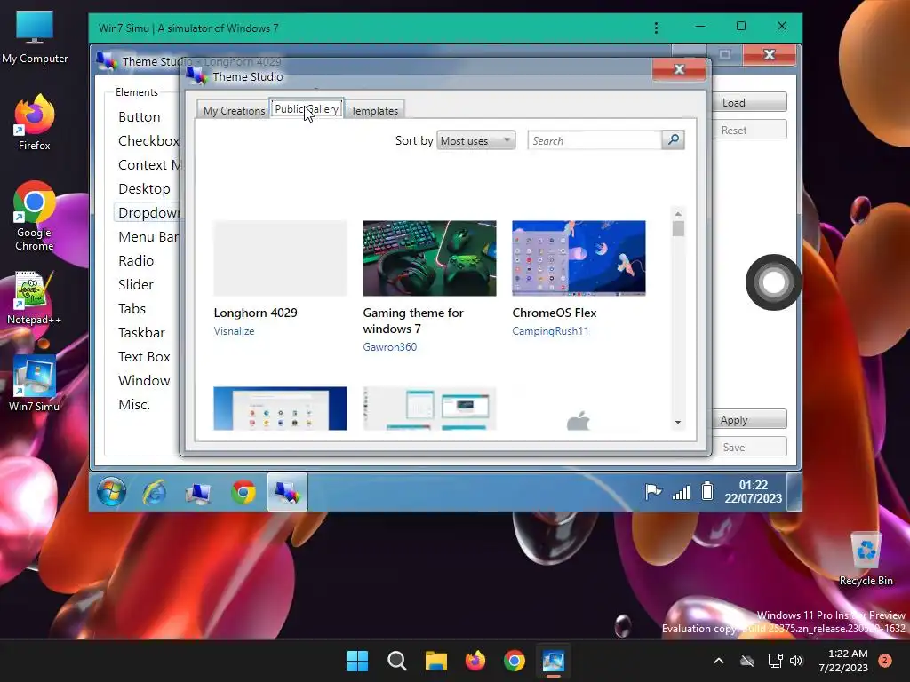The height and width of the screenshot is (682, 910).
Task: Select Misc. in Elements list
Action: tap(134, 404)
